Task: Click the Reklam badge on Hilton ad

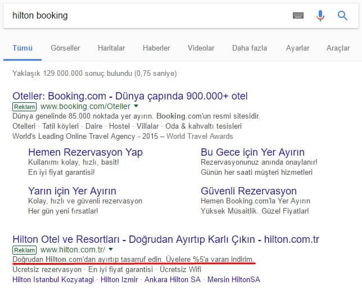Action: 25,250
